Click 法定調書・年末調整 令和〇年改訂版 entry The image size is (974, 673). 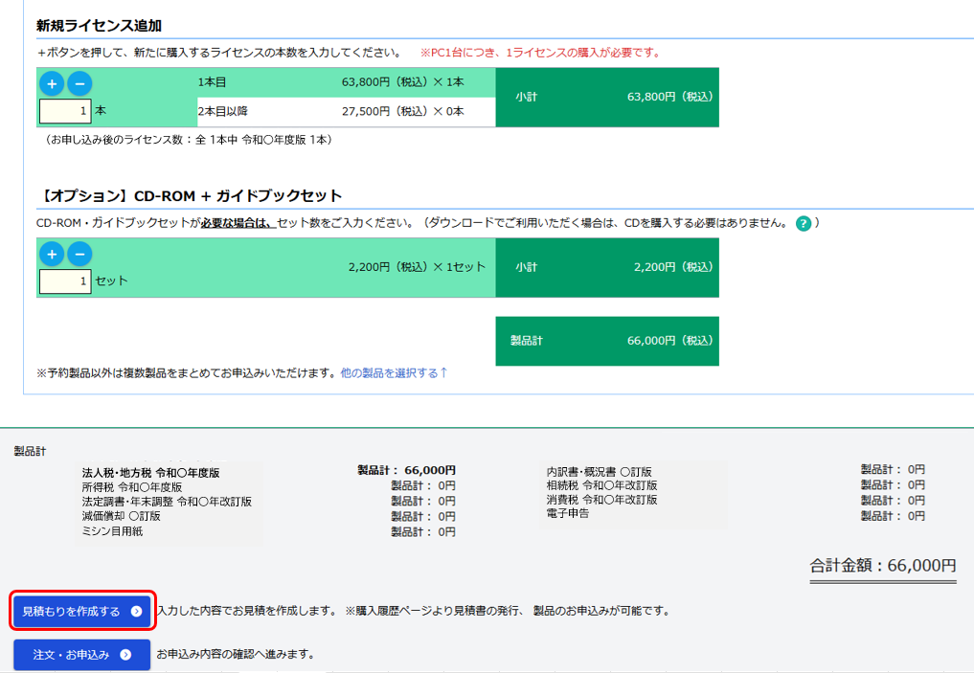167,502
